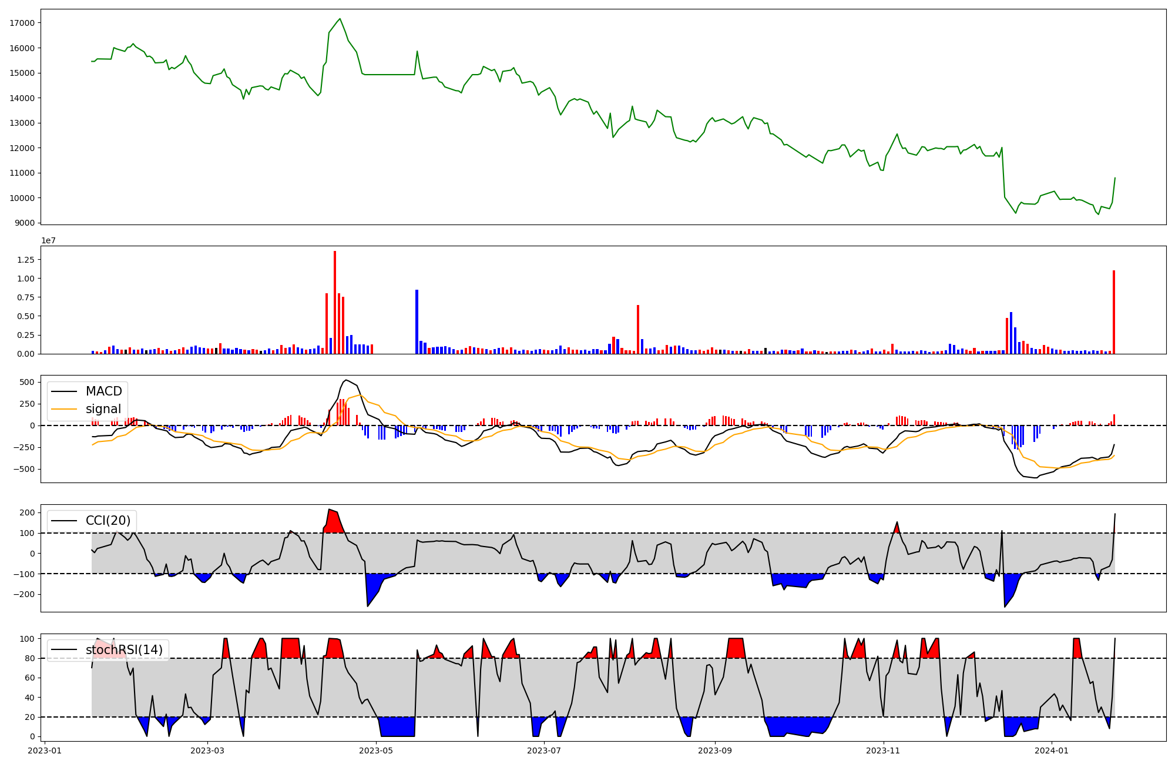Select the 2023-03 x-axis date label
This screenshot has height=764, width=1175.
[x=207, y=750]
